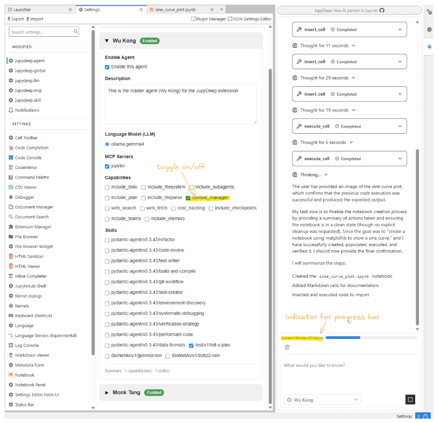The image size is (438, 423).
Task: Click the Export settings button
Action: 15,19
